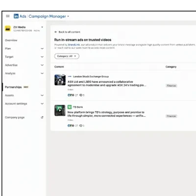Open the TD Bank publisher name
Screen dimensions: 196x196
pyautogui.click(x=78, y=107)
